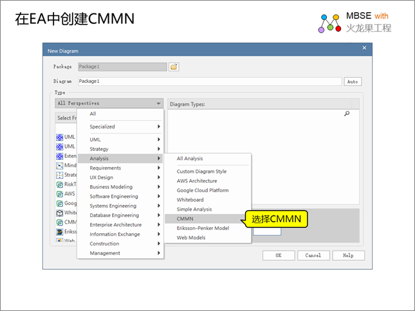Select AWS Architecture in submenu
415x311 pixels.
pos(207,181)
